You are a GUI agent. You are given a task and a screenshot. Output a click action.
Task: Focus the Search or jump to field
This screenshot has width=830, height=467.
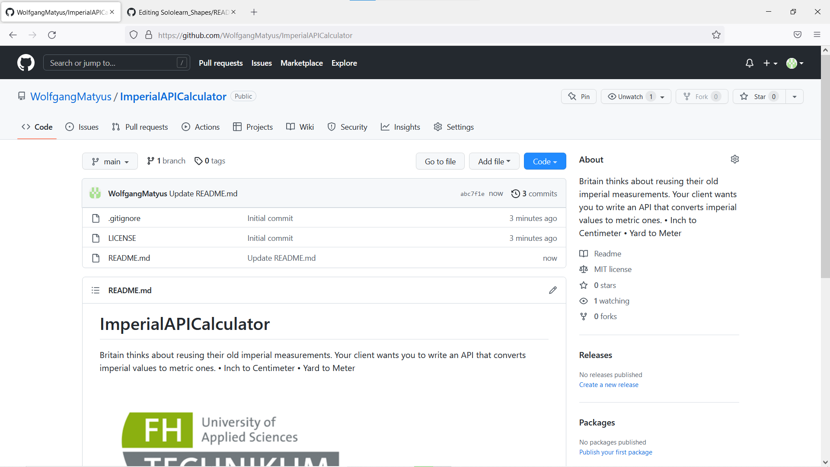coord(117,63)
